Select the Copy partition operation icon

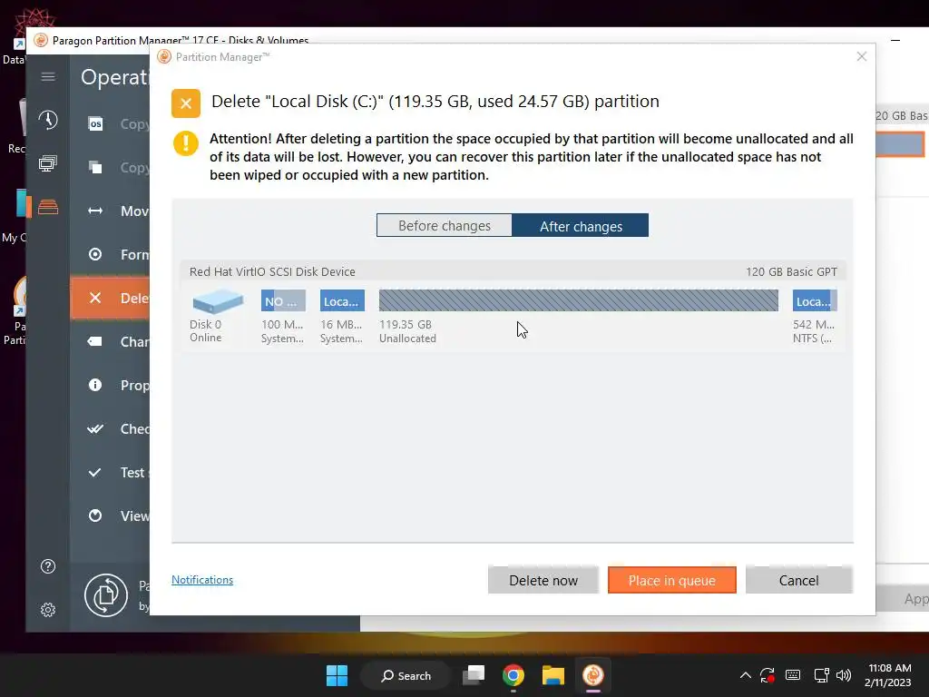95,167
